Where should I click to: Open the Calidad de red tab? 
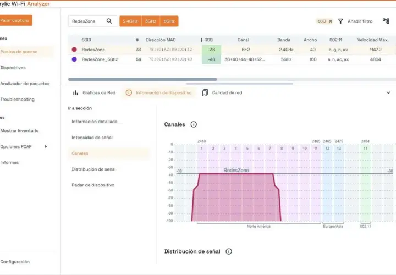222,93
